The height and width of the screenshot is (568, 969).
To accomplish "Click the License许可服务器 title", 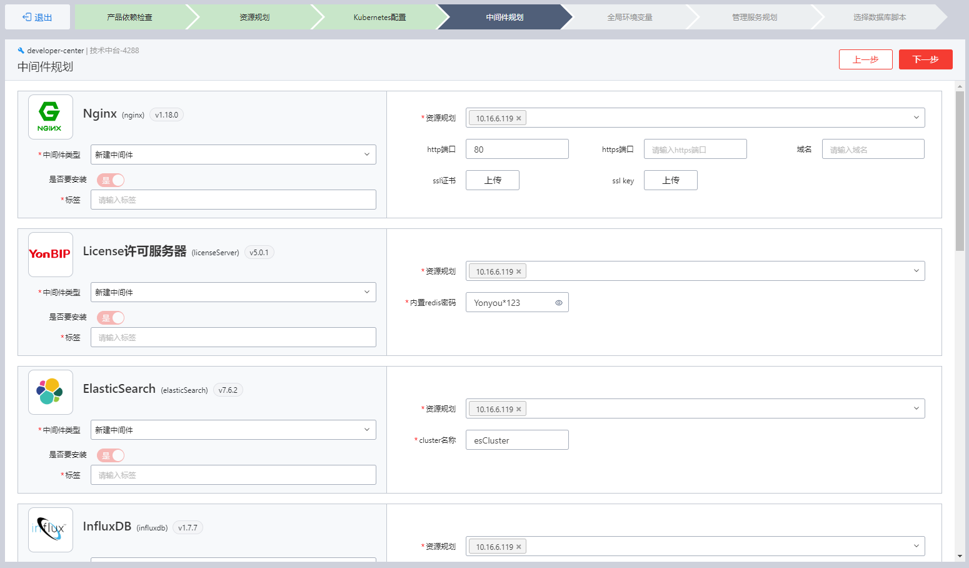I will point(134,251).
